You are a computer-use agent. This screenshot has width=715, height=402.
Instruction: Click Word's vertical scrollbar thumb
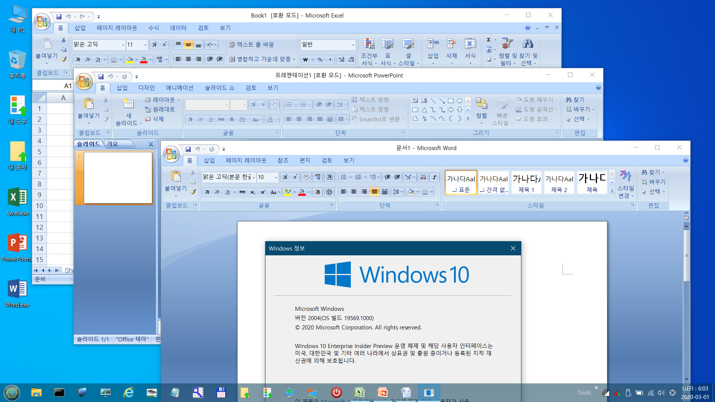(x=686, y=255)
